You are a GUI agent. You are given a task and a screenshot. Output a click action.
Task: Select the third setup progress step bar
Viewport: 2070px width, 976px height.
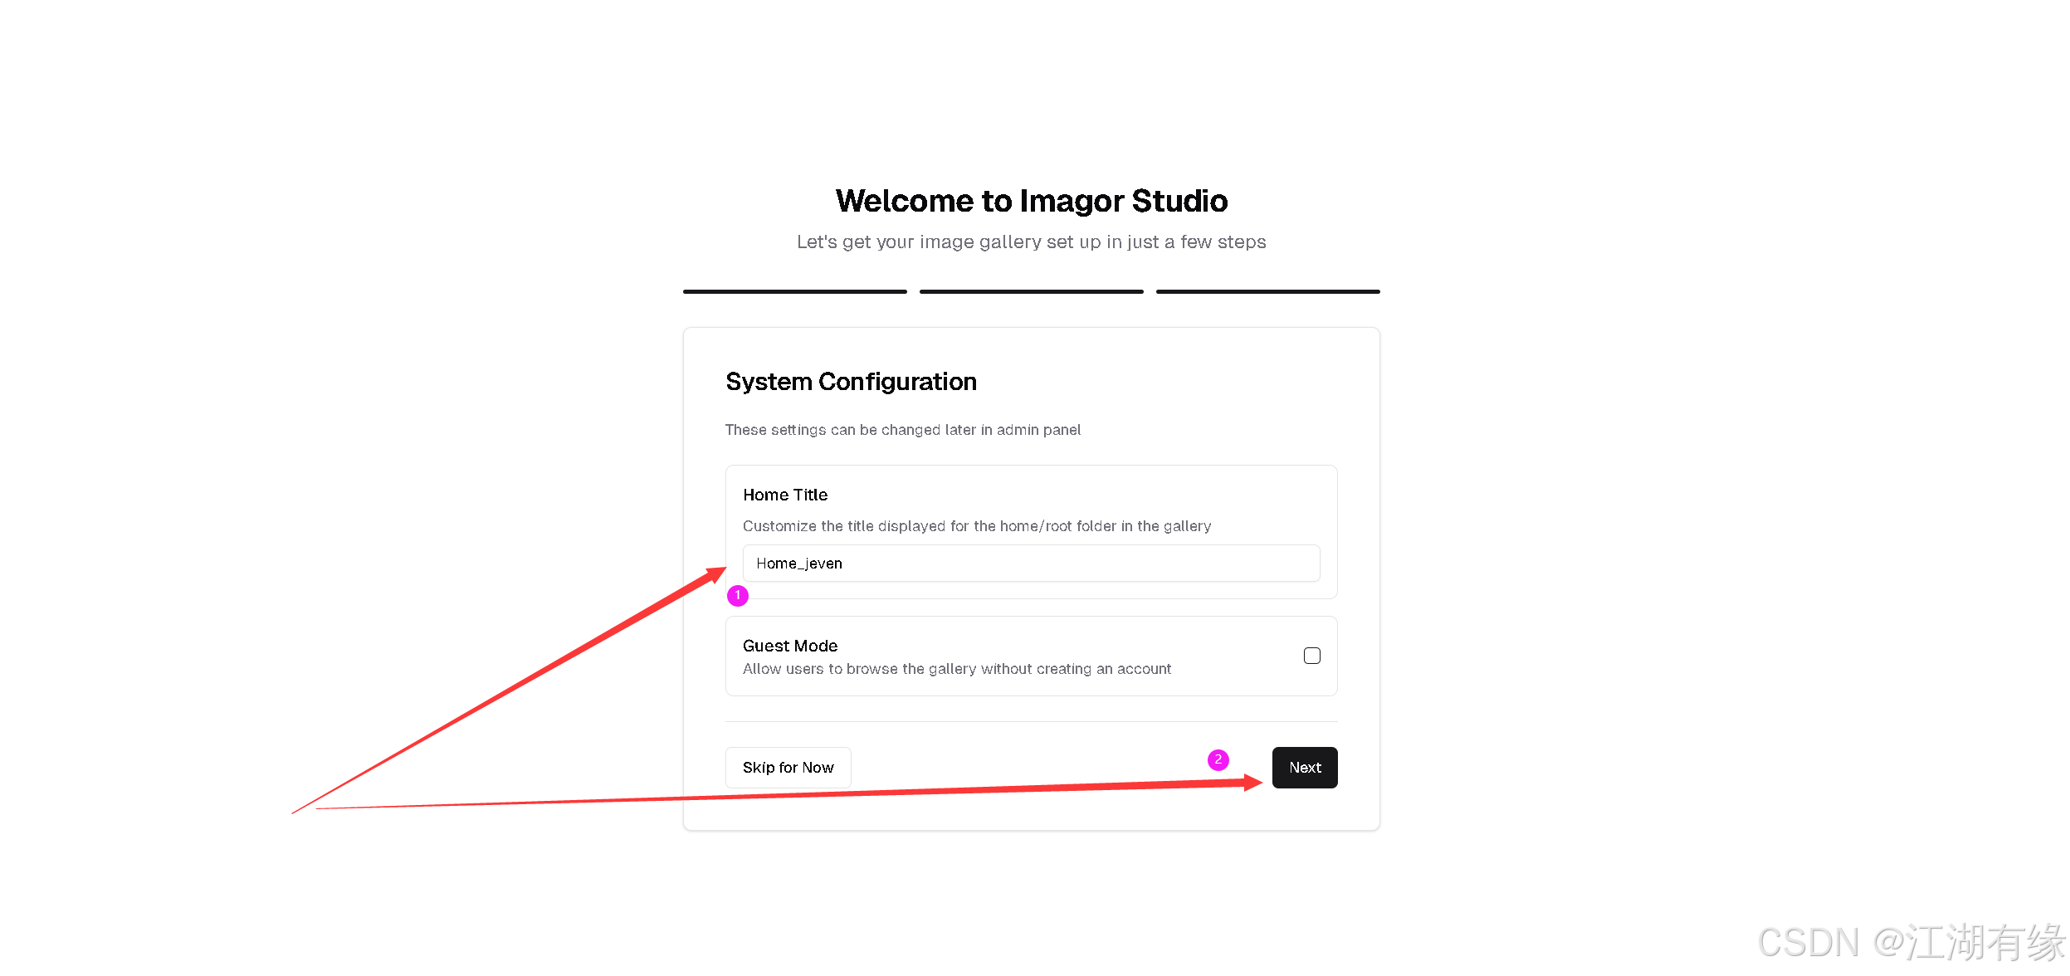point(1267,291)
